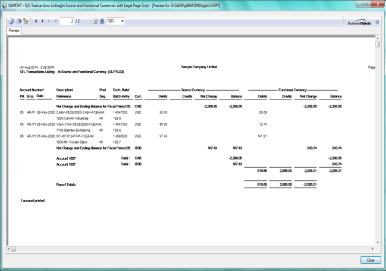Click Report Totals credits 2,885.06
The image size is (386, 271).
point(286,184)
